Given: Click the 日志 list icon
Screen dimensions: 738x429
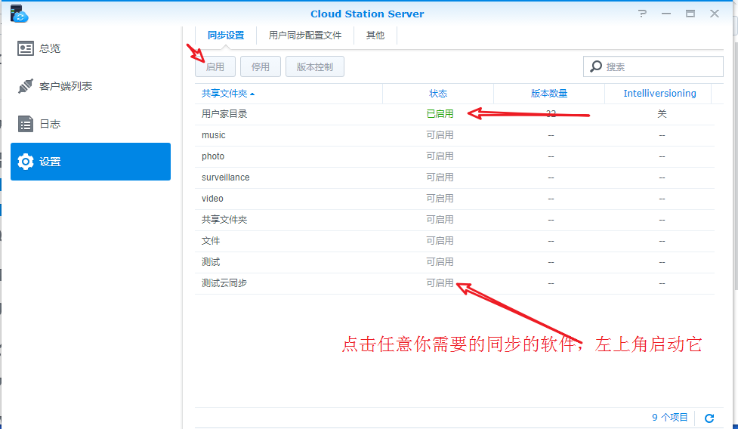Looking at the screenshot, I should [x=26, y=124].
